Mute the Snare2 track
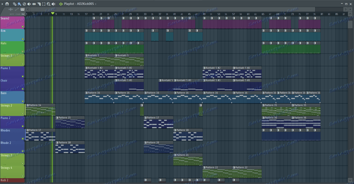Image resolution: width=354 pixels, height=184 pixels. tap(23, 27)
